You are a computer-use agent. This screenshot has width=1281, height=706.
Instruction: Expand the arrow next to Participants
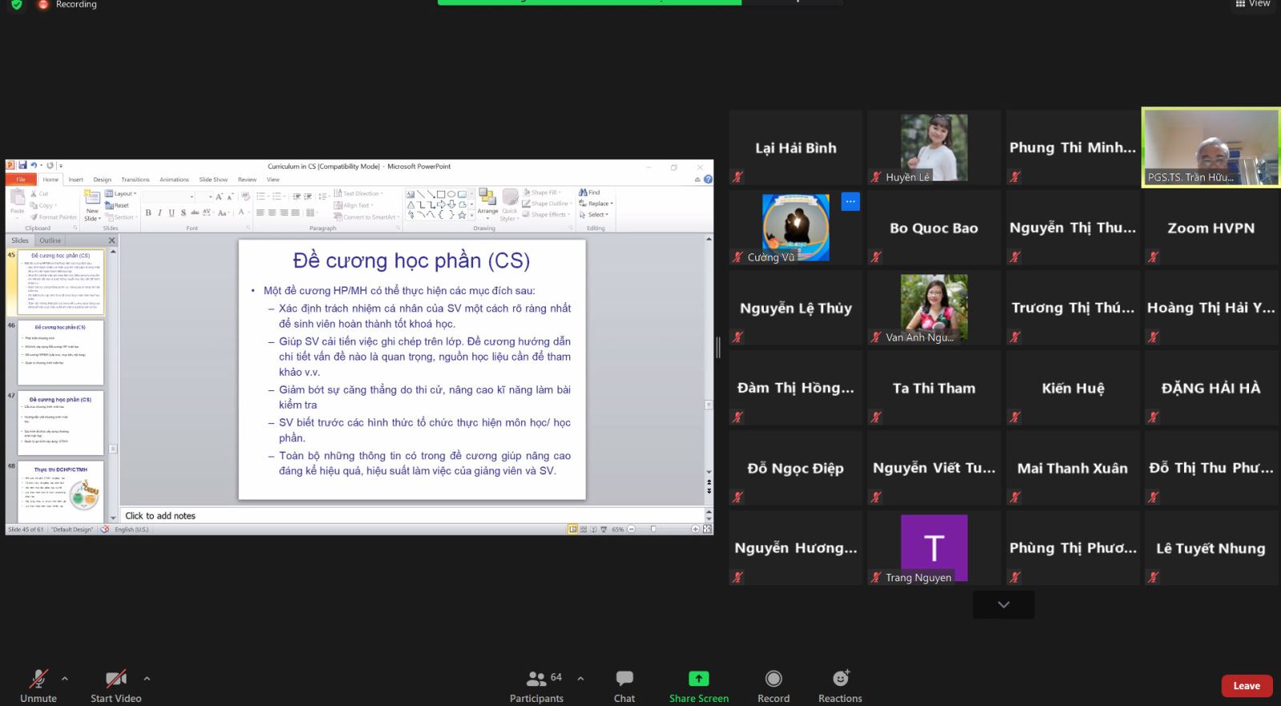[580, 678]
